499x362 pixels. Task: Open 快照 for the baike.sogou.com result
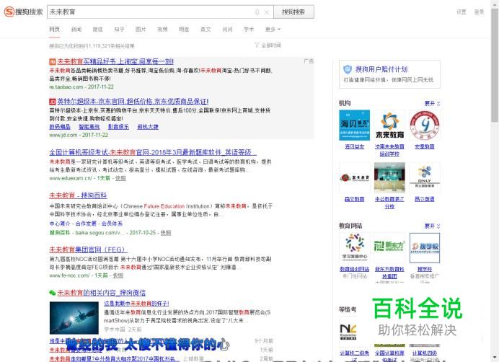coord(165,233)
